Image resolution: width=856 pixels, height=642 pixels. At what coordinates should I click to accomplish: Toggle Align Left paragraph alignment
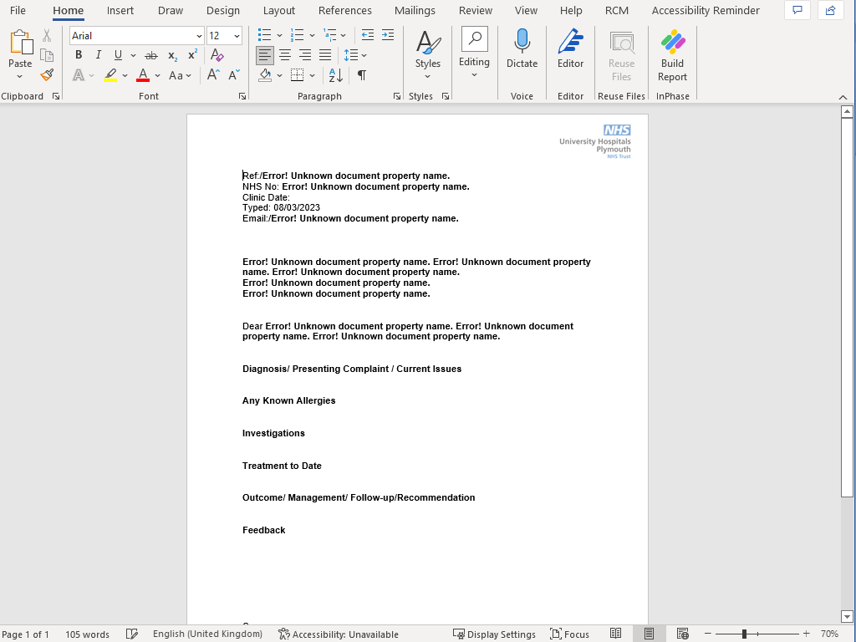[265, 55]
